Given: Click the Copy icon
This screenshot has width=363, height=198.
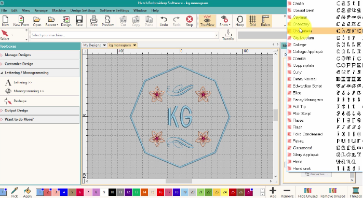Looking at the screenshot, I should click(x=136, y=21).
